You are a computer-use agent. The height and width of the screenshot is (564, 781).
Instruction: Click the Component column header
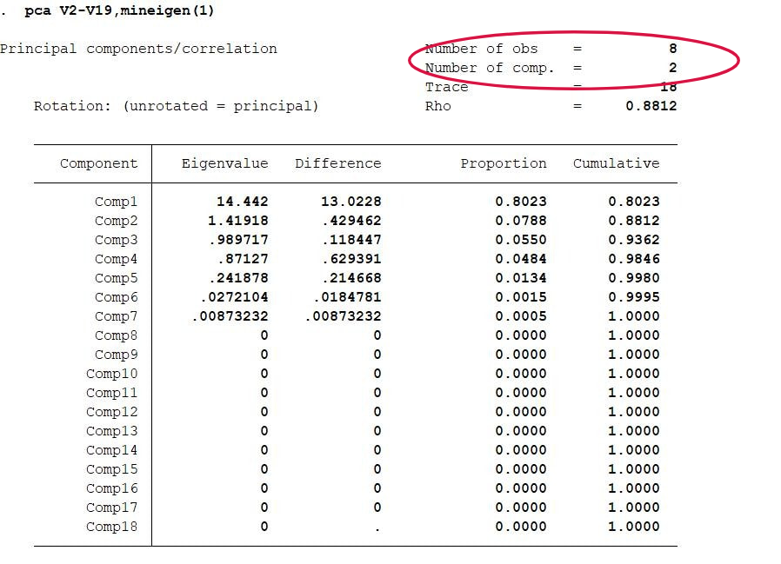coord(98,163)
